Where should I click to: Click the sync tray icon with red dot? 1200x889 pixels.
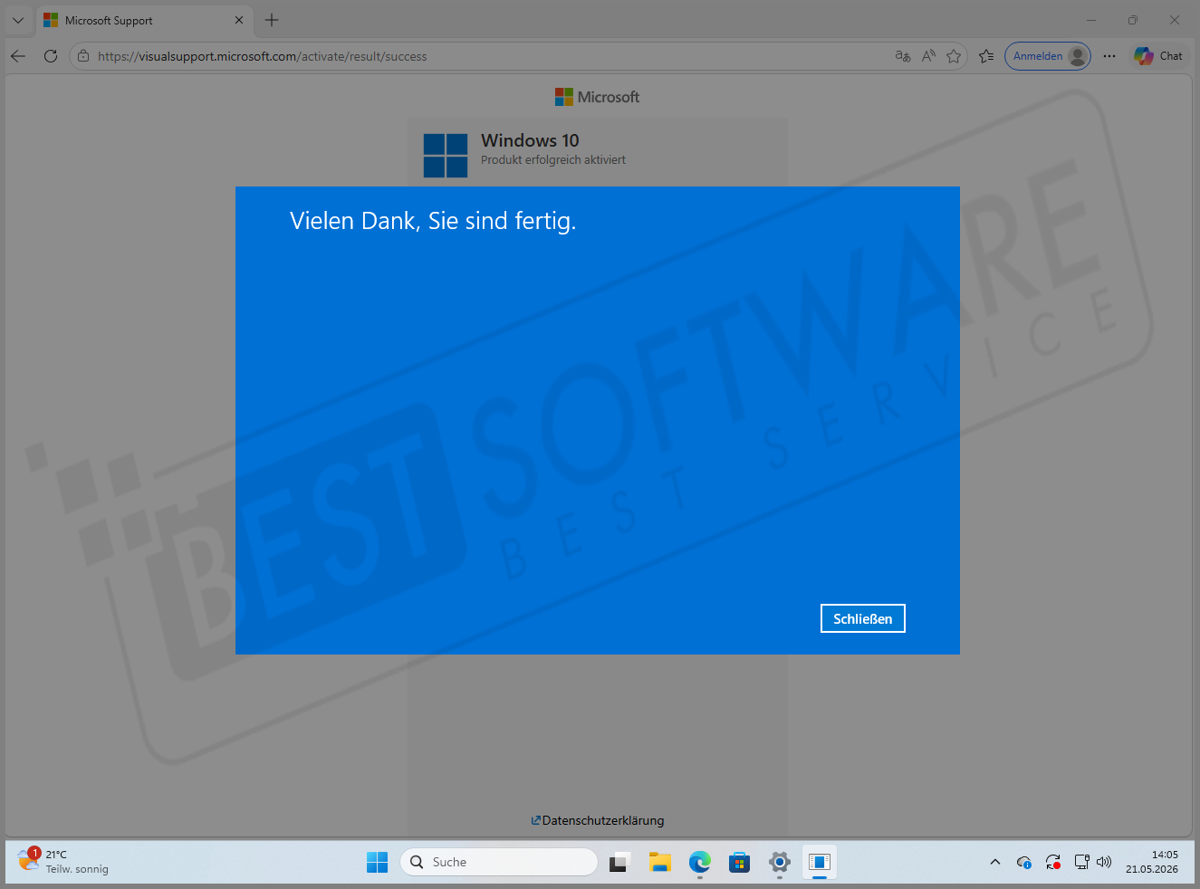[1053, 862]
